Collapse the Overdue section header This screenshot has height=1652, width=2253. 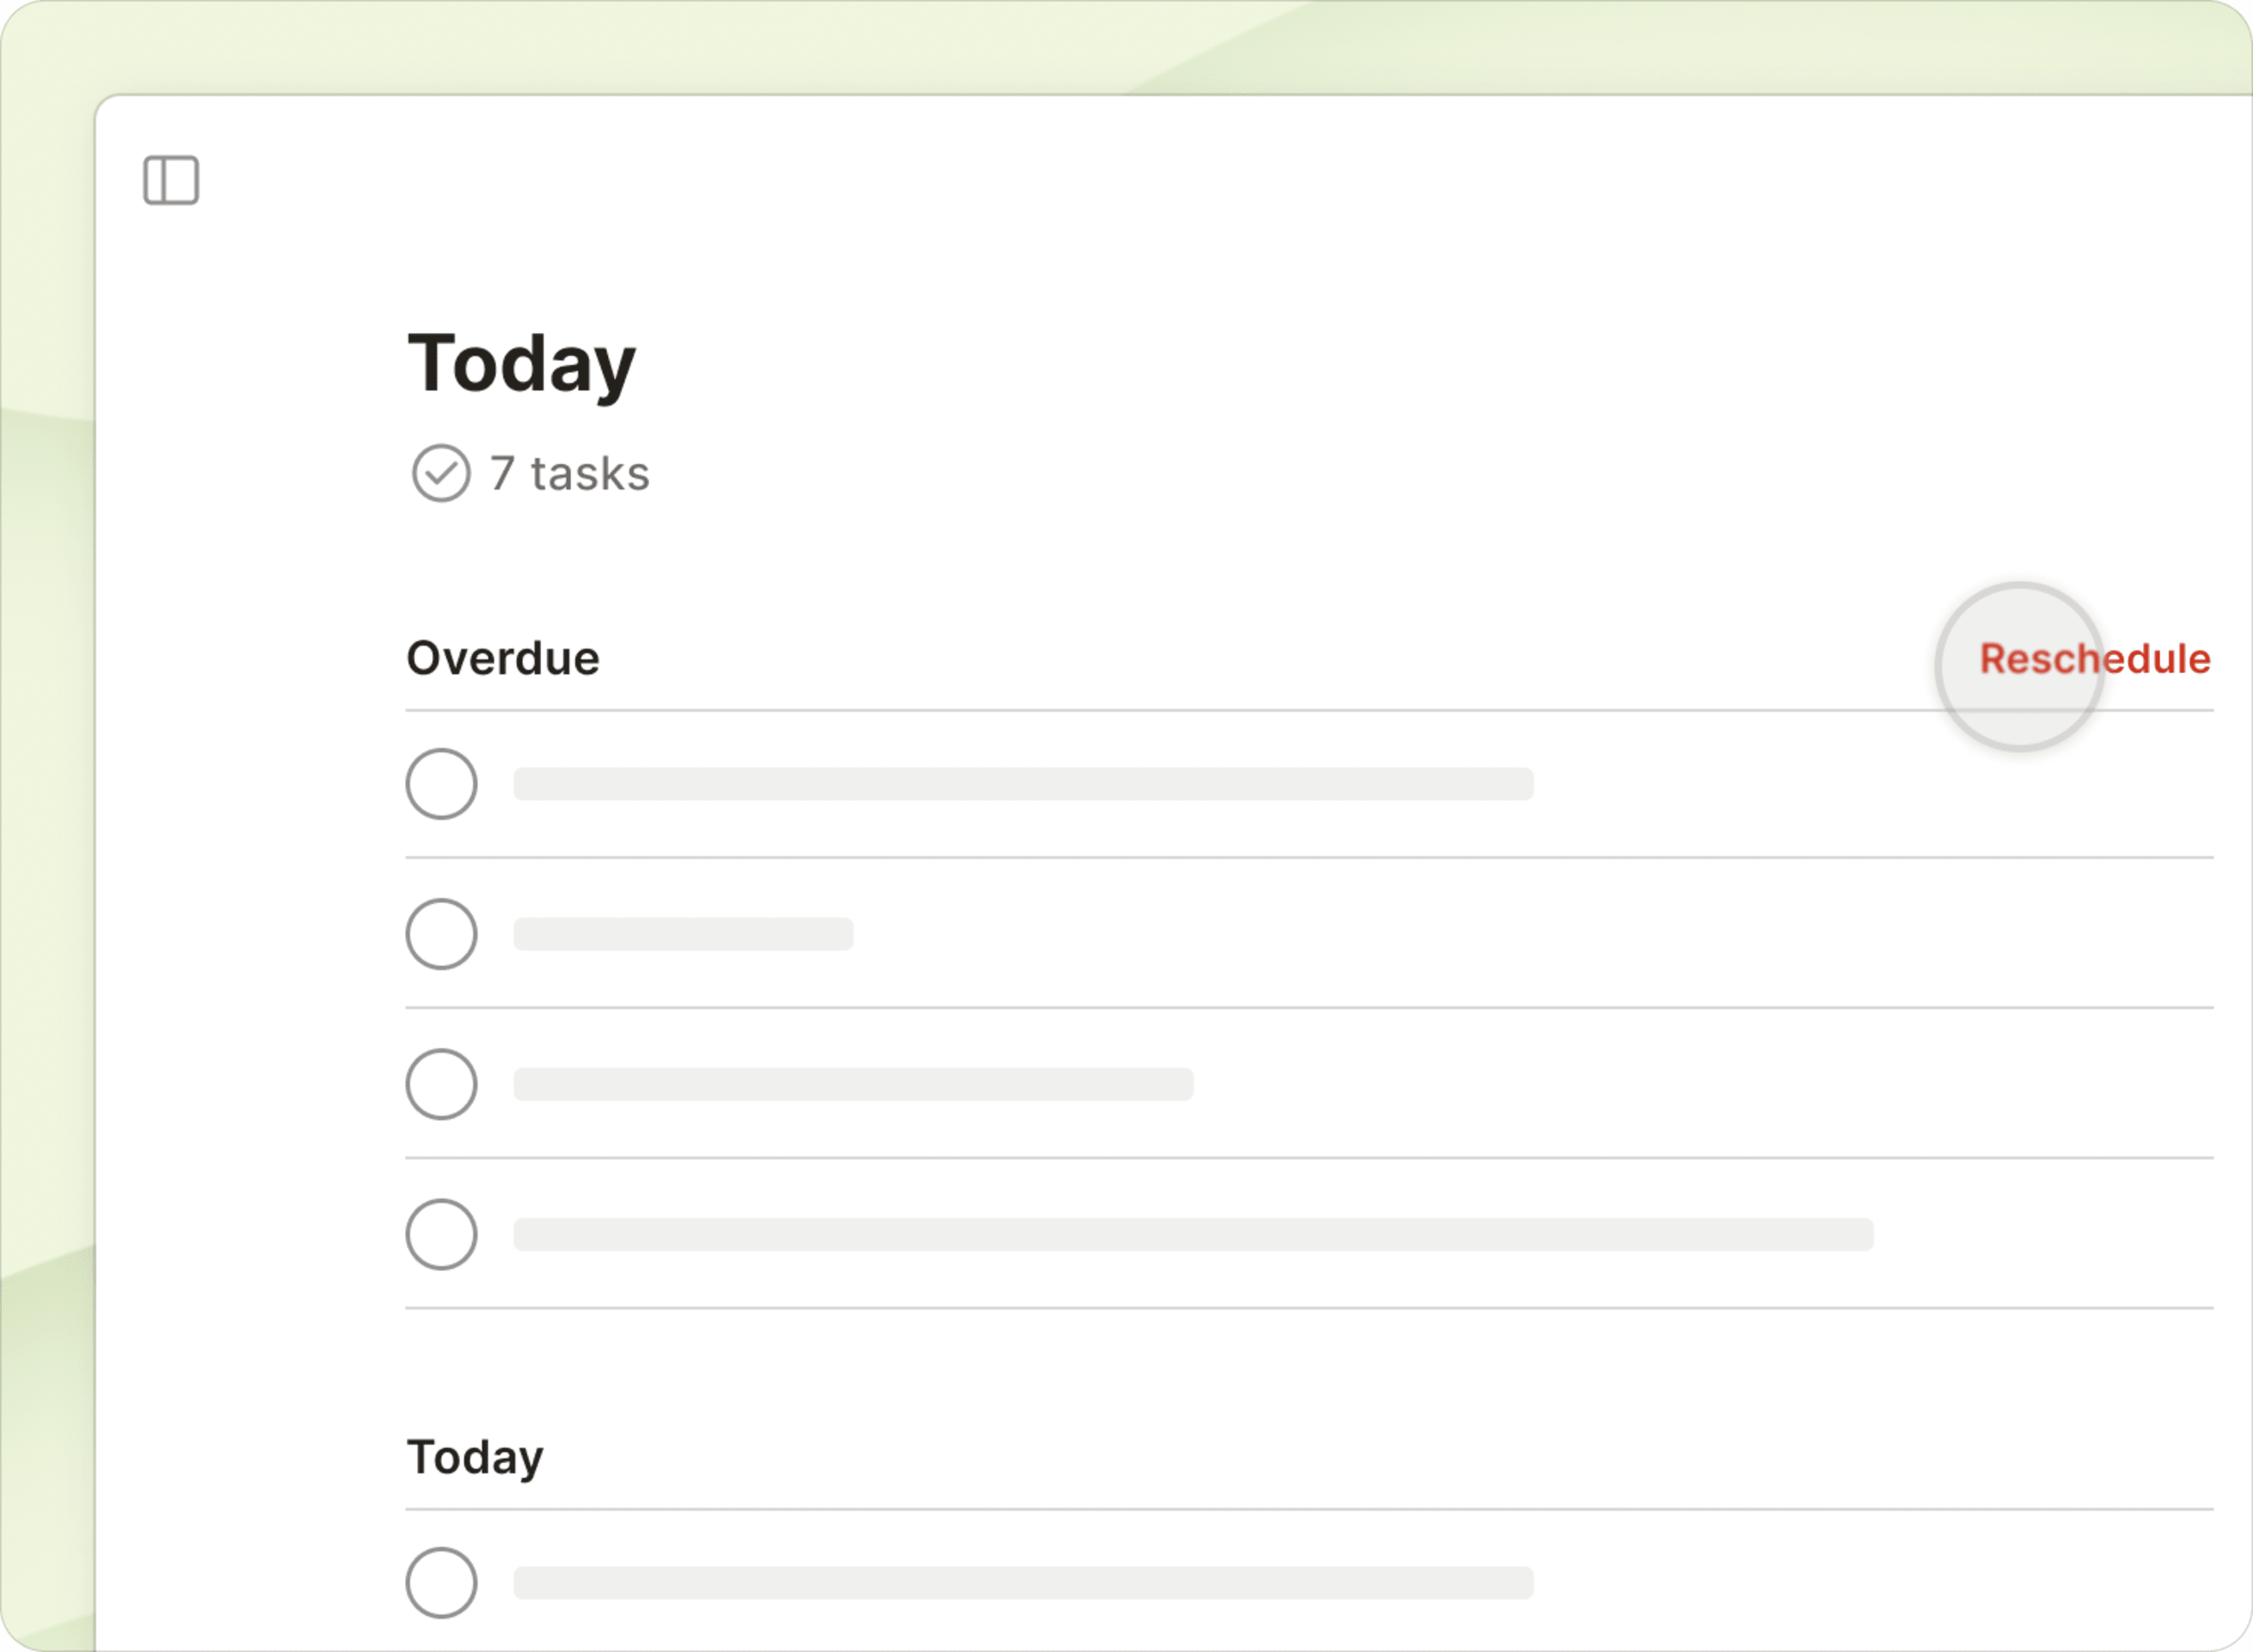point(502,657)
